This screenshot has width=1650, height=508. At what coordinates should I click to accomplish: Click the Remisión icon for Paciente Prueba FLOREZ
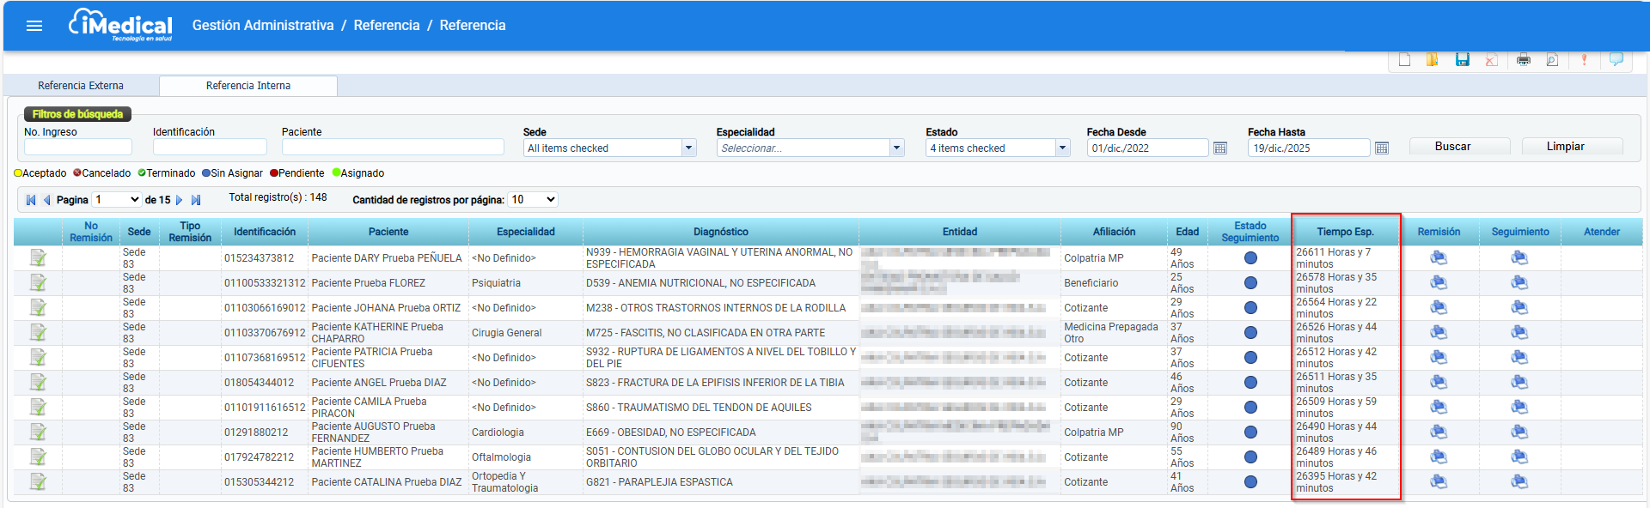pyautogui.click(x=1439, y=283)
